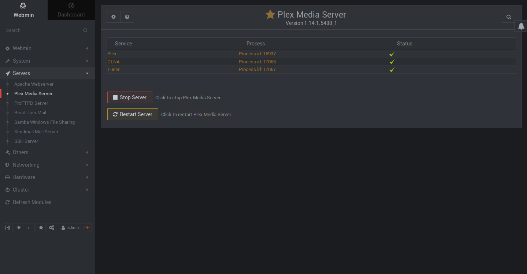Open the command shell terminal icon
The width and height of the screenshot is (527, 274).
tap(30, 228)
